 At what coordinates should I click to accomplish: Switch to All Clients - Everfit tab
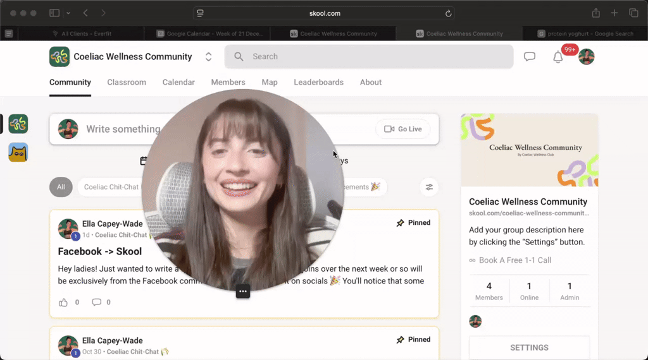tap(82, 34)
